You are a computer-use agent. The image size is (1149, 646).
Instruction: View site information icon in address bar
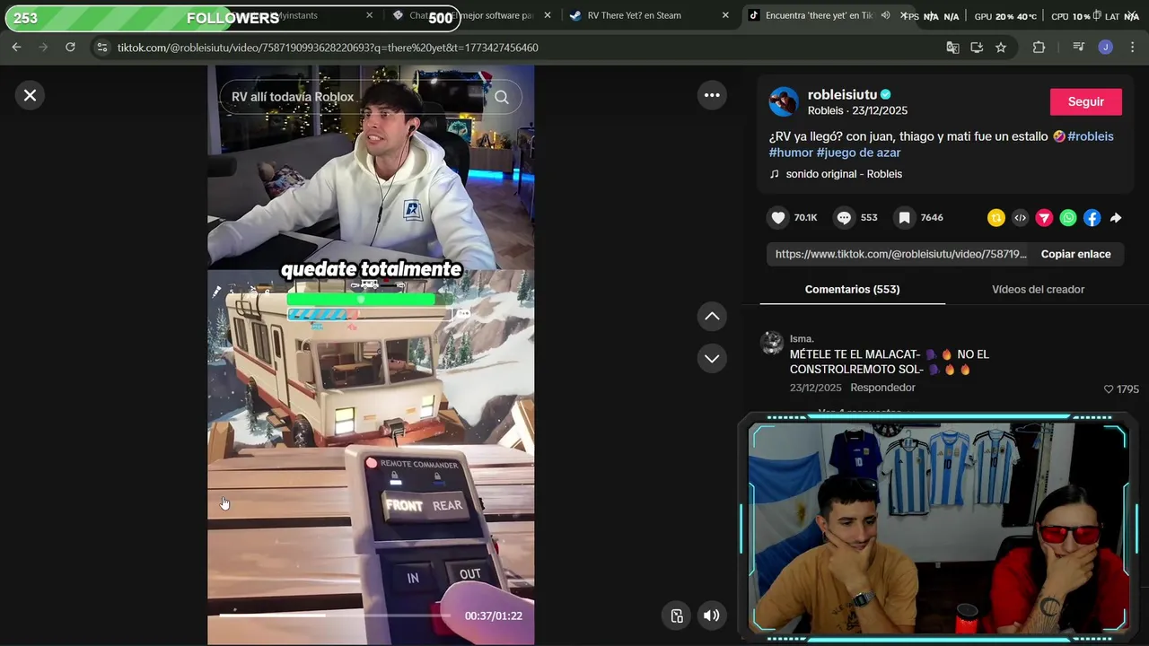101,48
